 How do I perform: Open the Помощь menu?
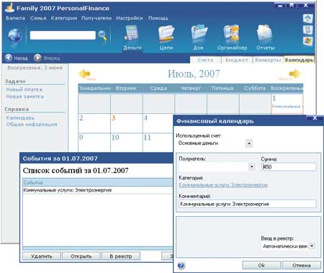[x=158, y=18]
